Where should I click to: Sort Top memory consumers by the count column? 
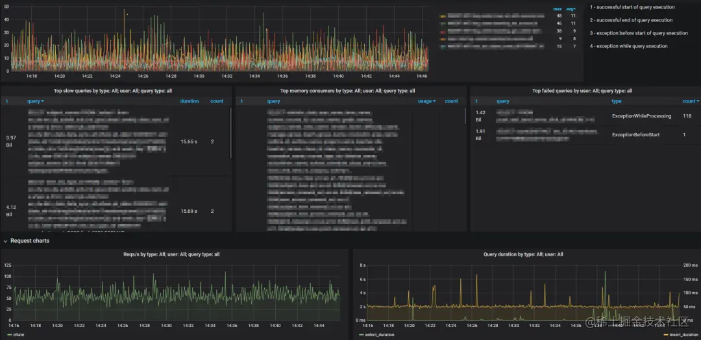tap(452, 101)
